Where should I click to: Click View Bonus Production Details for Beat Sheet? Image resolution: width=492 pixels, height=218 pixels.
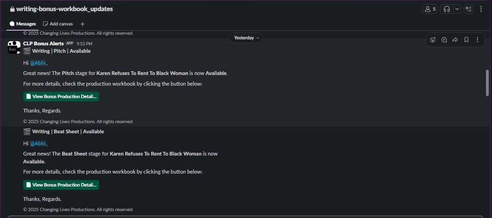(x=61, y=185)
